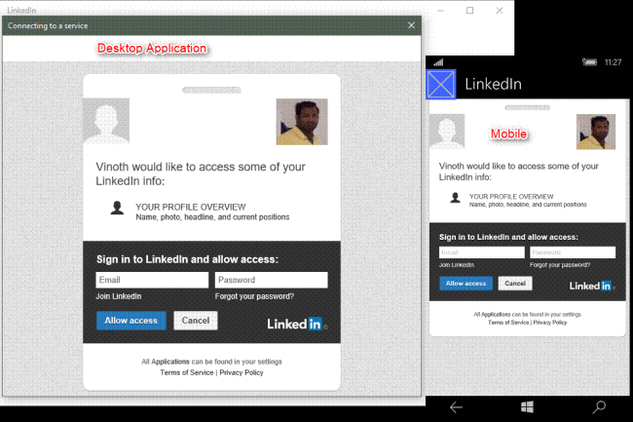Tap Cancel on the mobile screen
Screen dimensions: 633x422
coord(515,284)
